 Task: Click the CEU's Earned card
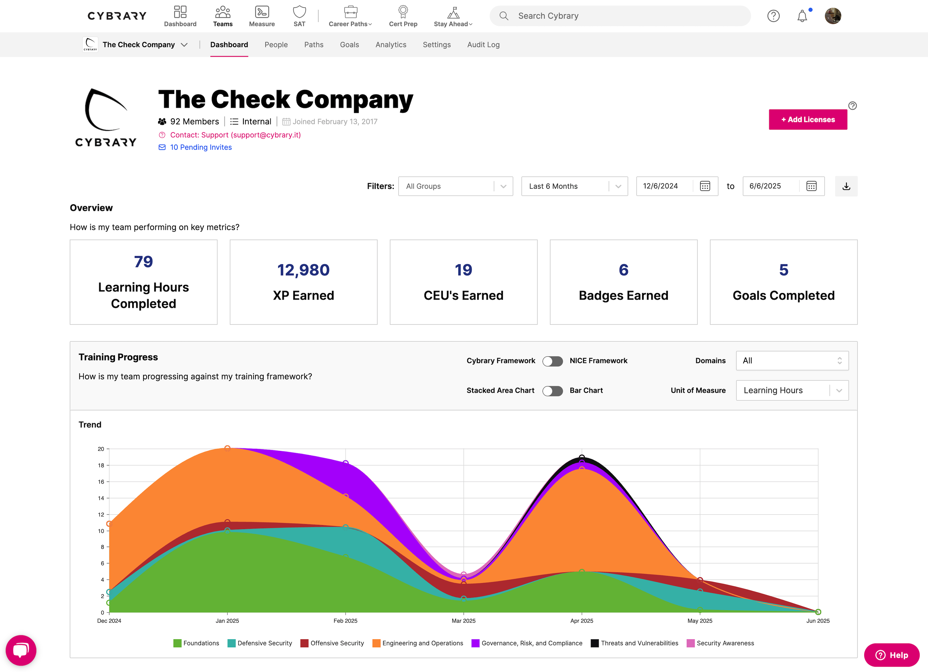pos(464,283)
